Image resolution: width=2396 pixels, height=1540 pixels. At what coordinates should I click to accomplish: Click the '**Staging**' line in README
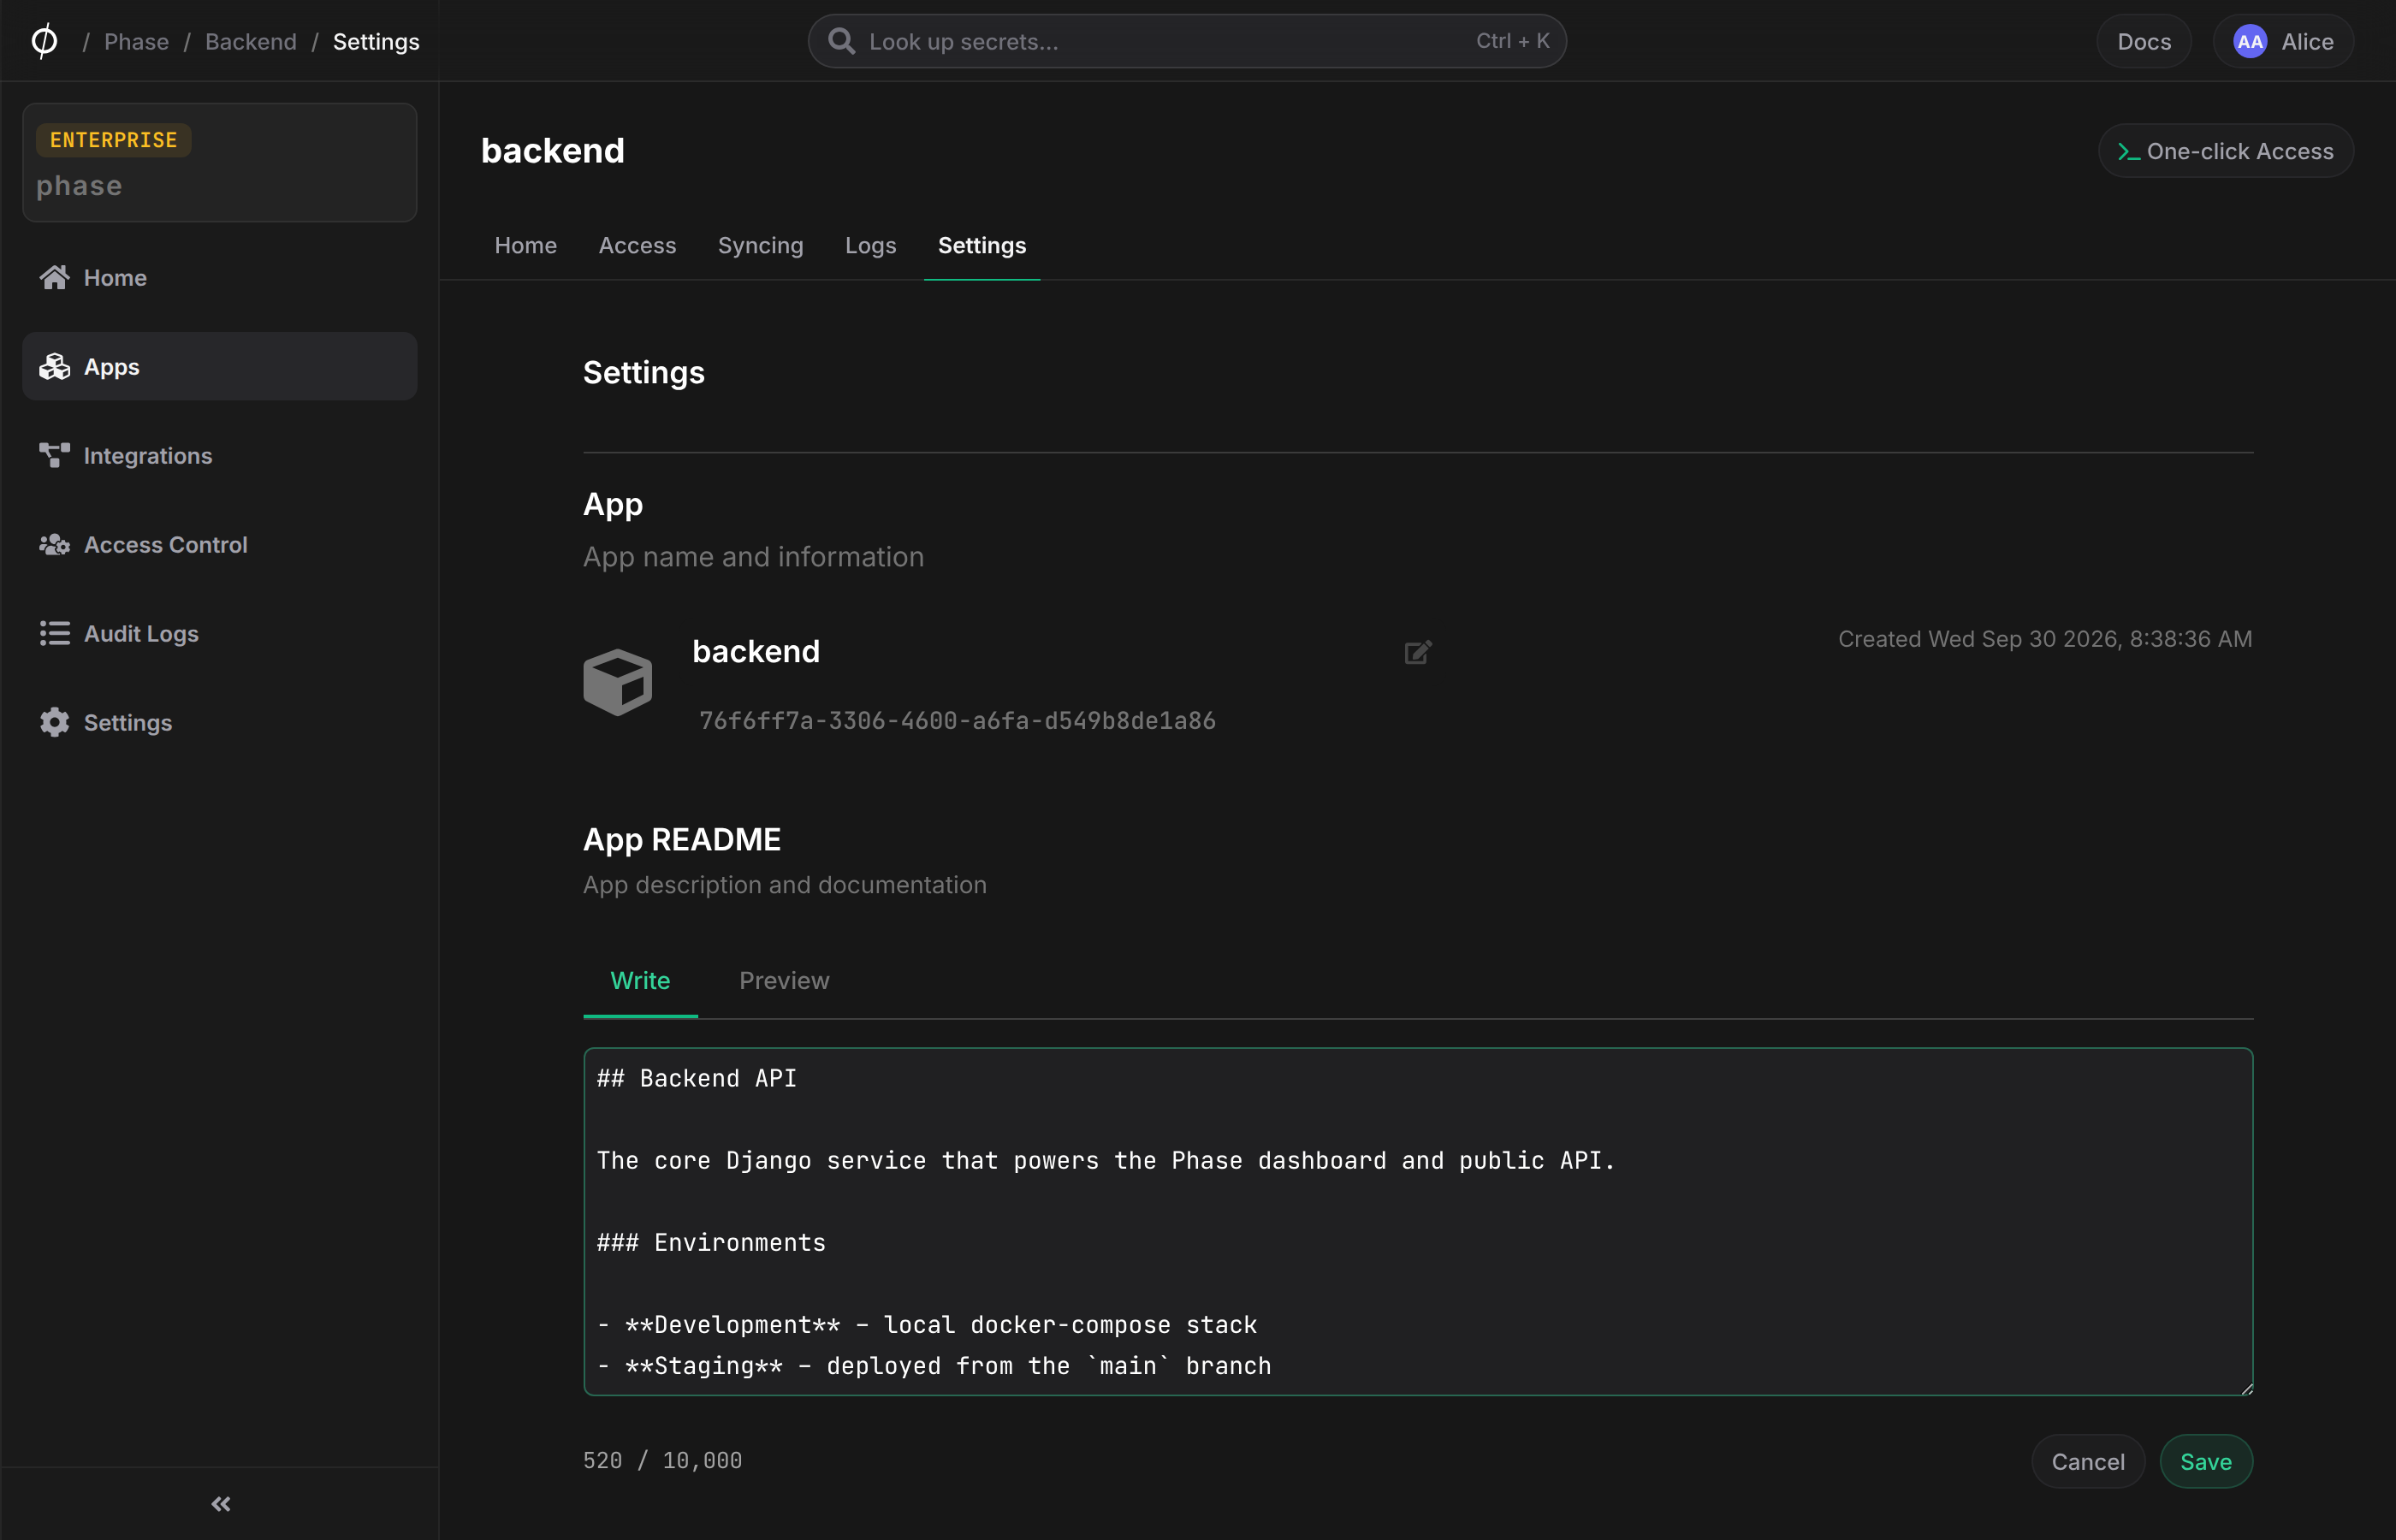coord(934,1365)
